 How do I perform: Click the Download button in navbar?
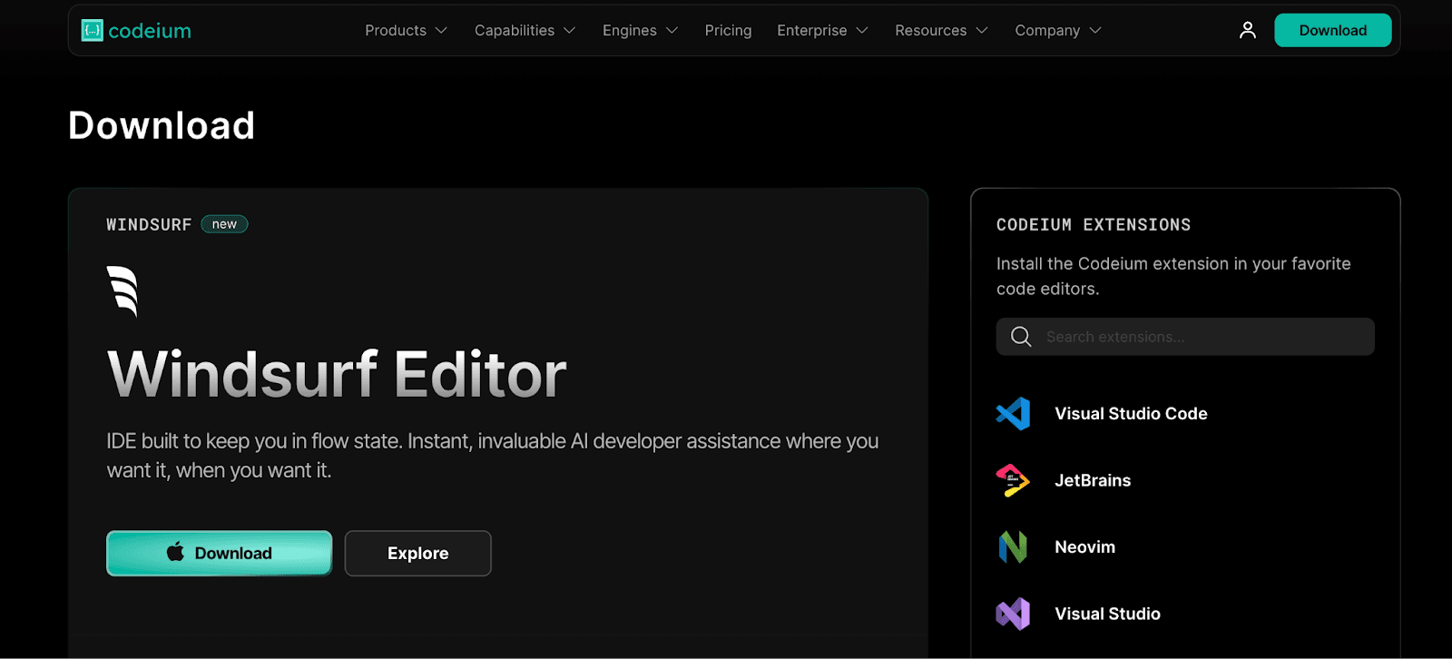(1332, 31)
